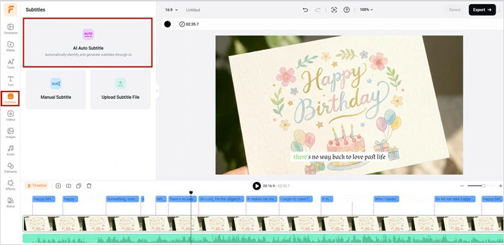
Task: Click the Timeline toggle button
Action: (x=37, y=186)
